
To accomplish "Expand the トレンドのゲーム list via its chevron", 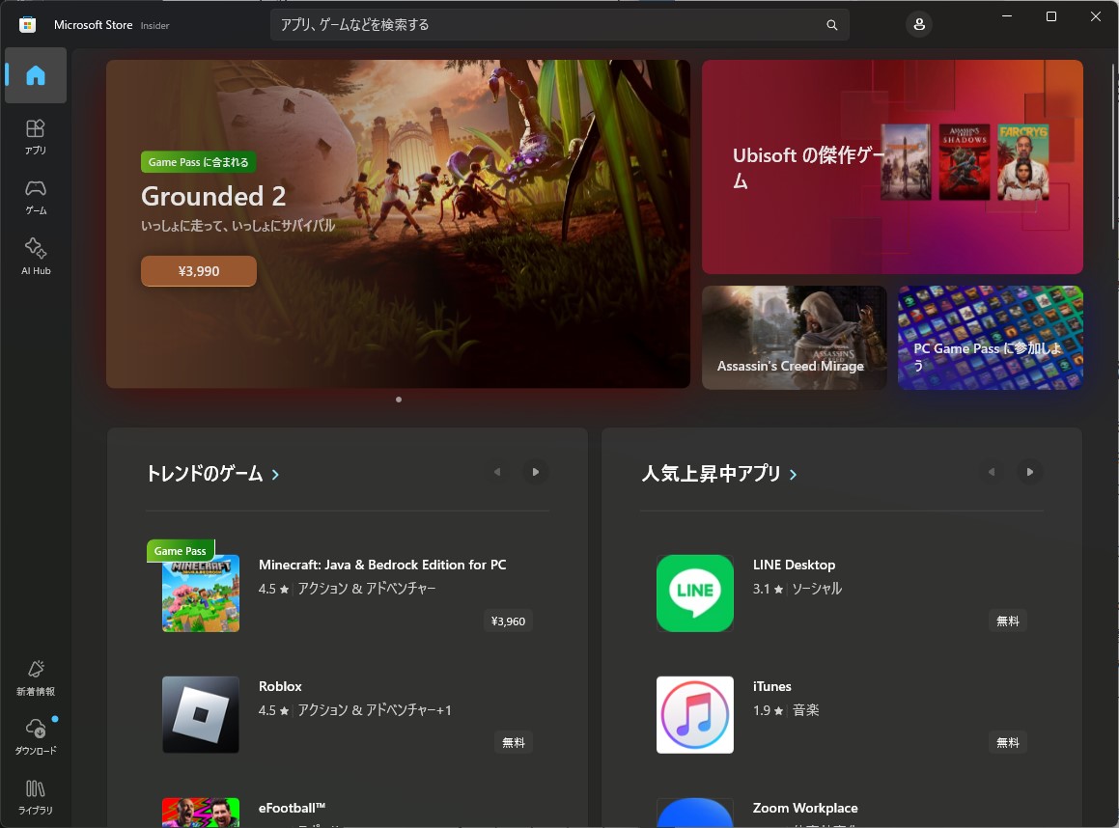I will [x=276, y=474].
